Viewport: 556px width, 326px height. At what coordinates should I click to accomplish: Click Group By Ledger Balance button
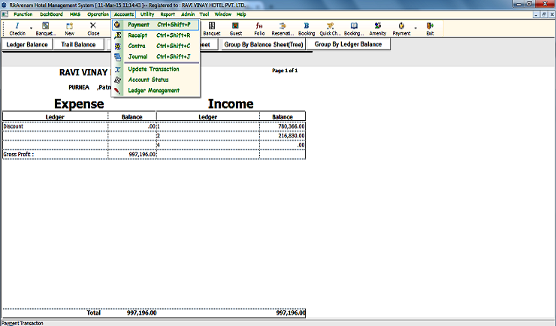[x=348, y=44]
